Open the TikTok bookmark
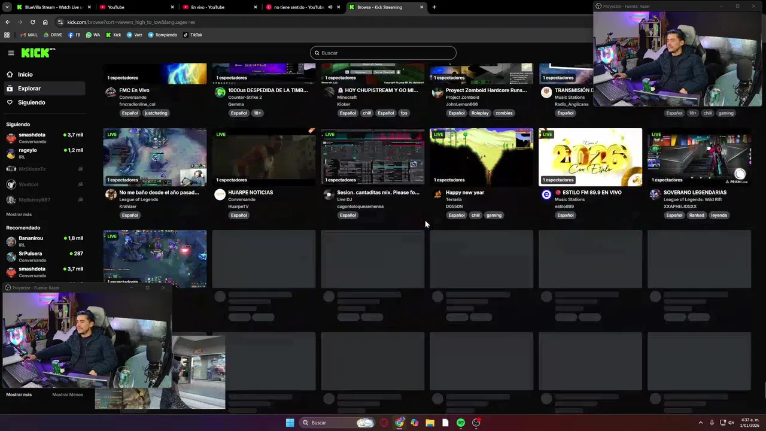The image size is (766, 431). coord(192,35)
